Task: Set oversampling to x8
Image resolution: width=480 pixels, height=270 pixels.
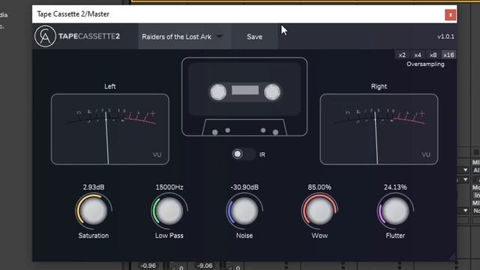Action: (433, 55)
